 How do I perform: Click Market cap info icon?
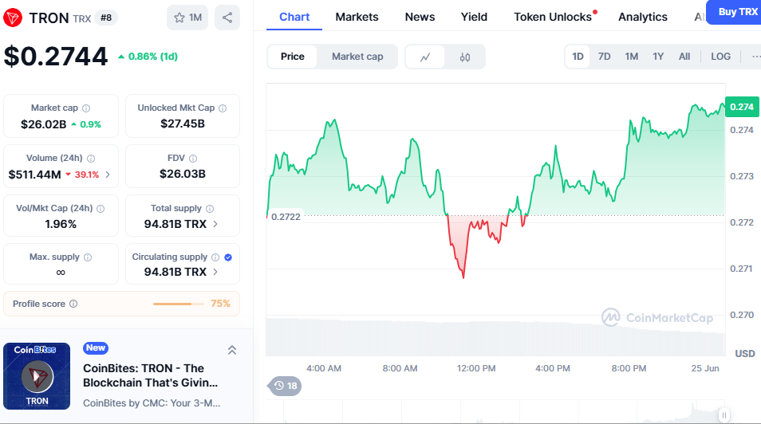point(86,108)
